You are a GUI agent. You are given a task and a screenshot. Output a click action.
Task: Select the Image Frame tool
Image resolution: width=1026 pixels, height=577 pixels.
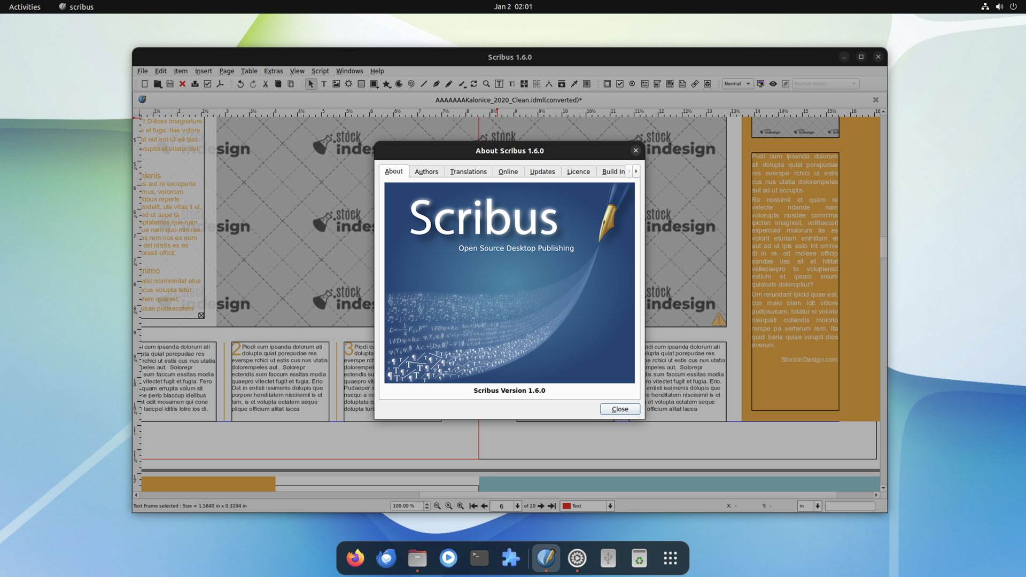[336, 84]
